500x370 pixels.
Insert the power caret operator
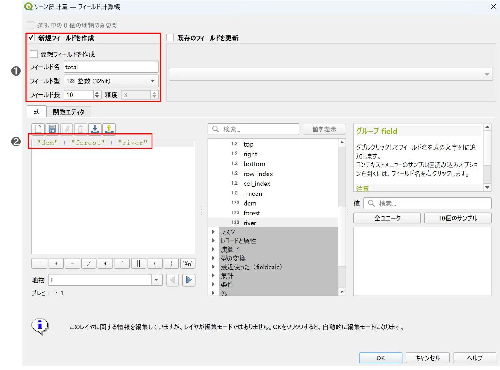coord(122,264)
